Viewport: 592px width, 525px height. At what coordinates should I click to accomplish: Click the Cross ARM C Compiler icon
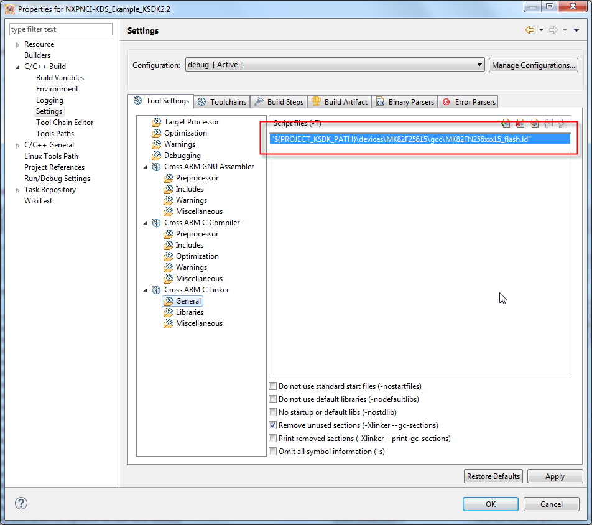coord(156,223)
